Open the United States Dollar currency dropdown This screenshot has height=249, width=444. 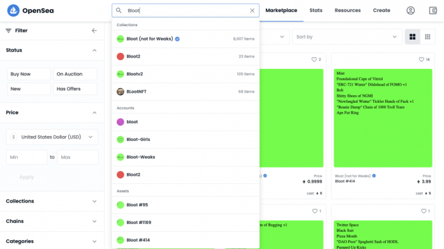pyautogui.click(x=52, y=137)
